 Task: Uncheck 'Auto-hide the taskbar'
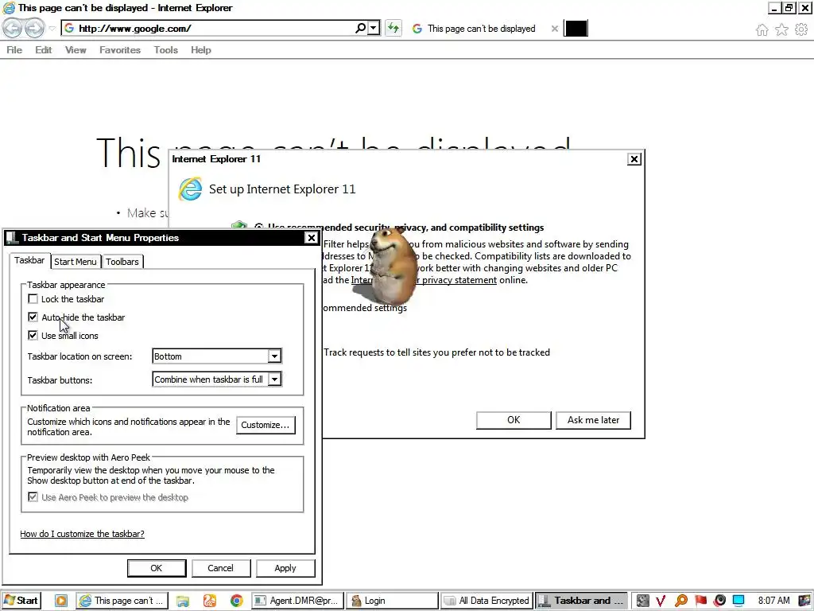pyautogui.click(x=33, y=317)
